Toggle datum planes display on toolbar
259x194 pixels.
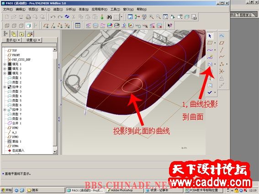tap(46, 26)
